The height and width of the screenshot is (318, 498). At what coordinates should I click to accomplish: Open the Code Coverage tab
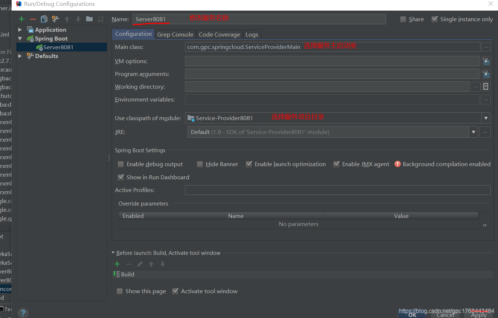pyautogui.click(x=219, y=34)
